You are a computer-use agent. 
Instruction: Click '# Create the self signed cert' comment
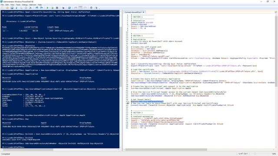point(146,47)
